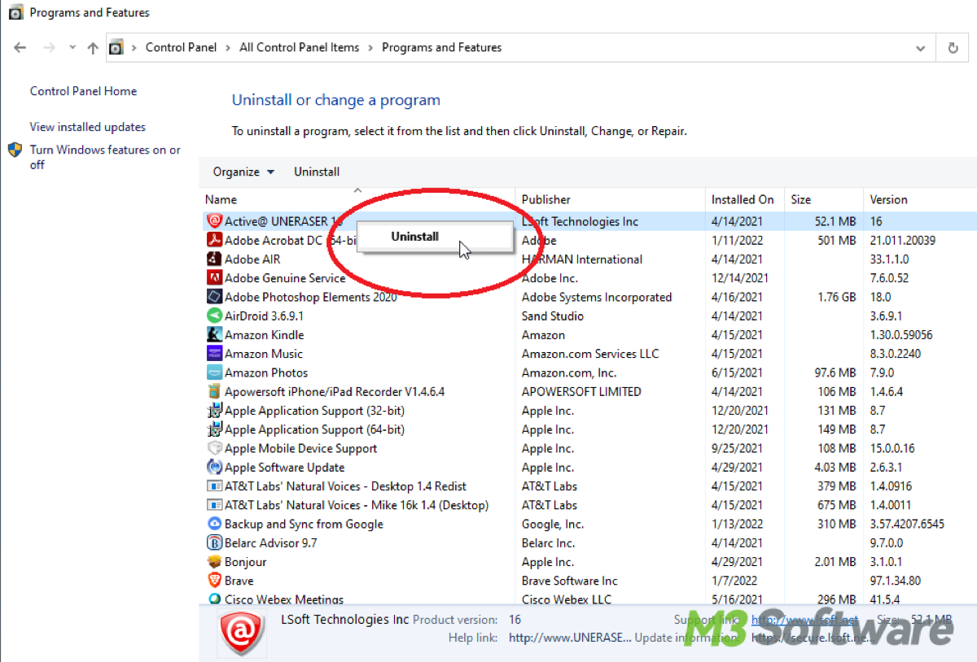Click Cisco Webex LLC publisher cell

[x=567, y=599]
